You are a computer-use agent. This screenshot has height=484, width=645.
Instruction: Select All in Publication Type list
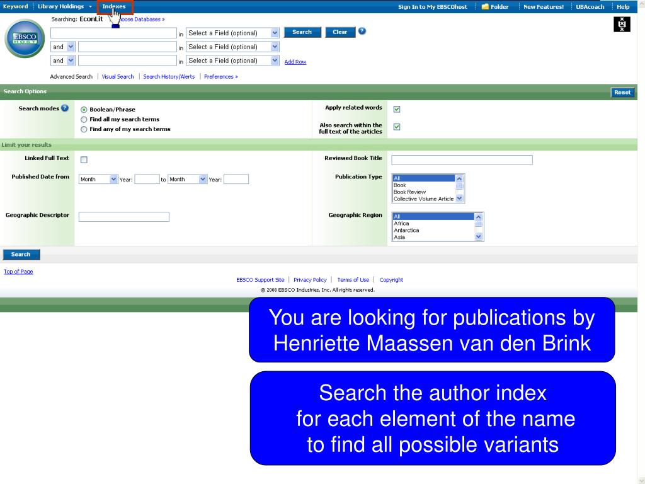[424, 178]
